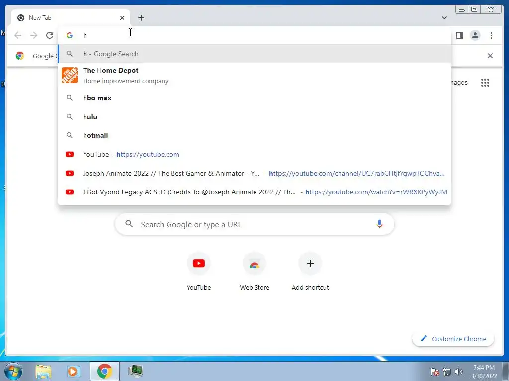Click the Search Google or type a URL box
This screenshot has width=509, height=381.
(x=254, y=224)
